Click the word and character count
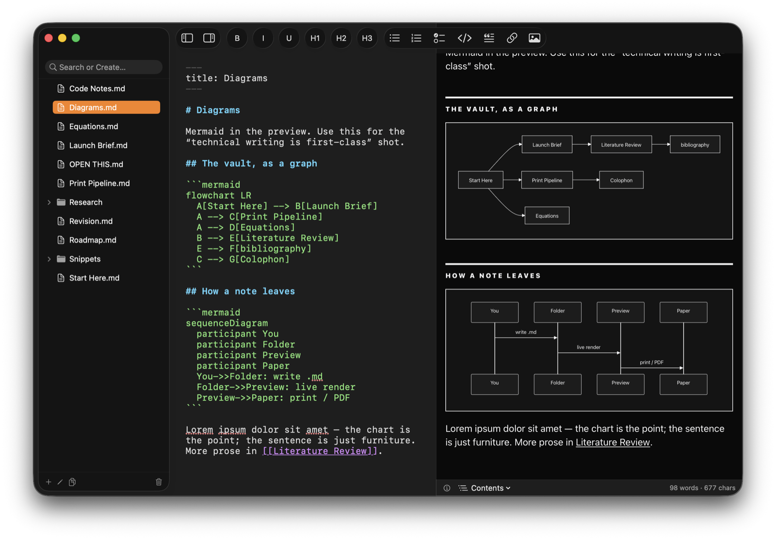Screen dimensions: 776x540 pos(702,488)
